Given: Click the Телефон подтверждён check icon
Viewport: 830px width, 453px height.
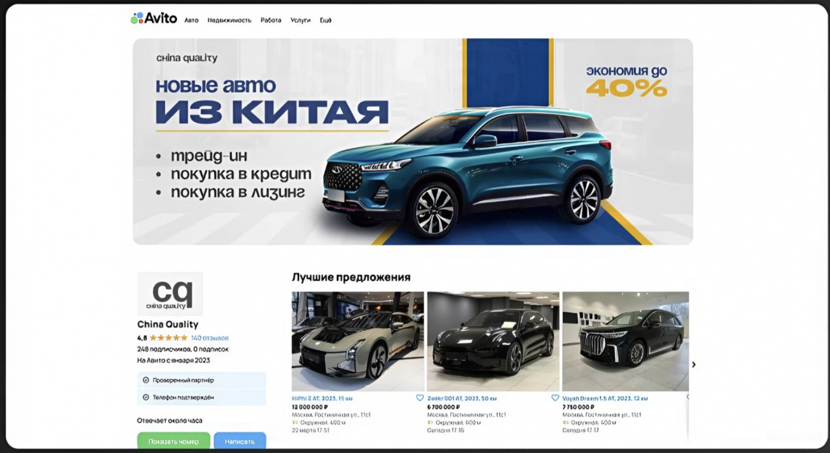Looking at the screenshot, I should coord(146,398).
